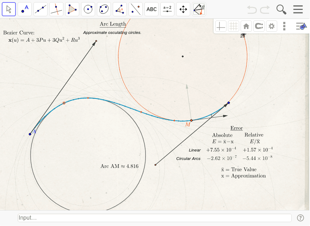310x226 pixels.
Task: Click the Redo arrow
Action: coord(265,9)
